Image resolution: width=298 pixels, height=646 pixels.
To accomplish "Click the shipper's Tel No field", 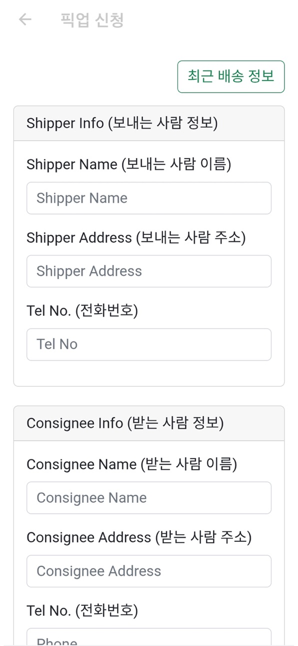I will coord(149,345).
